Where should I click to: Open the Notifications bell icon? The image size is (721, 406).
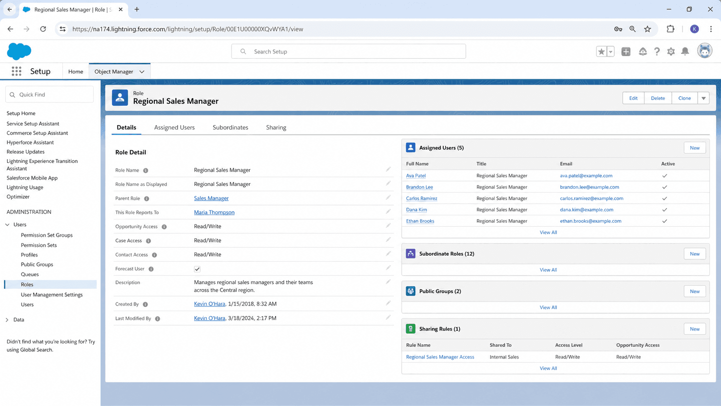(x=685, y=51)
